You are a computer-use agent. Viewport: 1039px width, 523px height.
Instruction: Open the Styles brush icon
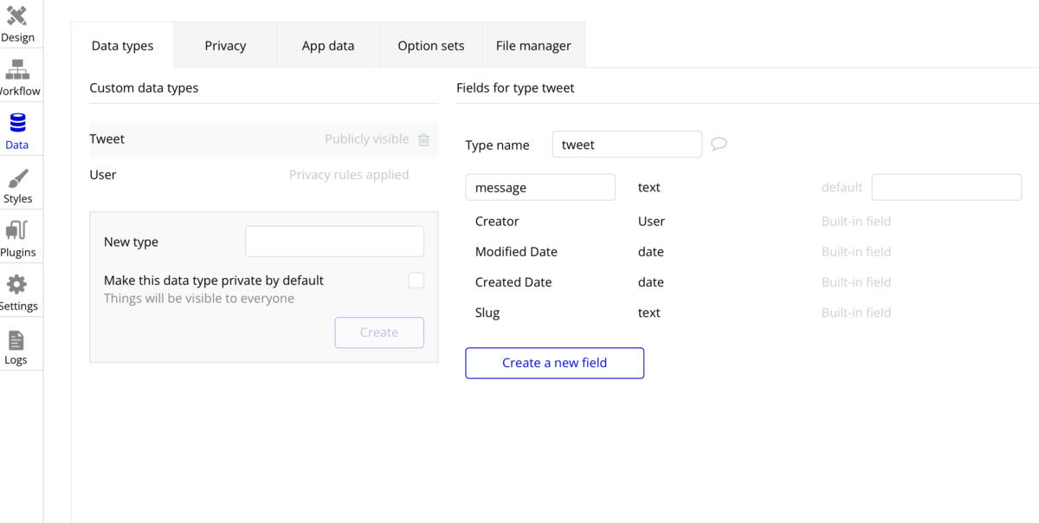tap(17, 185)
